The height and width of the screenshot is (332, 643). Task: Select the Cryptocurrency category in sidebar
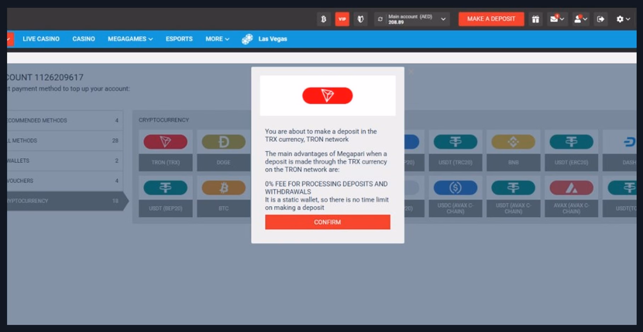pos(64,201)
